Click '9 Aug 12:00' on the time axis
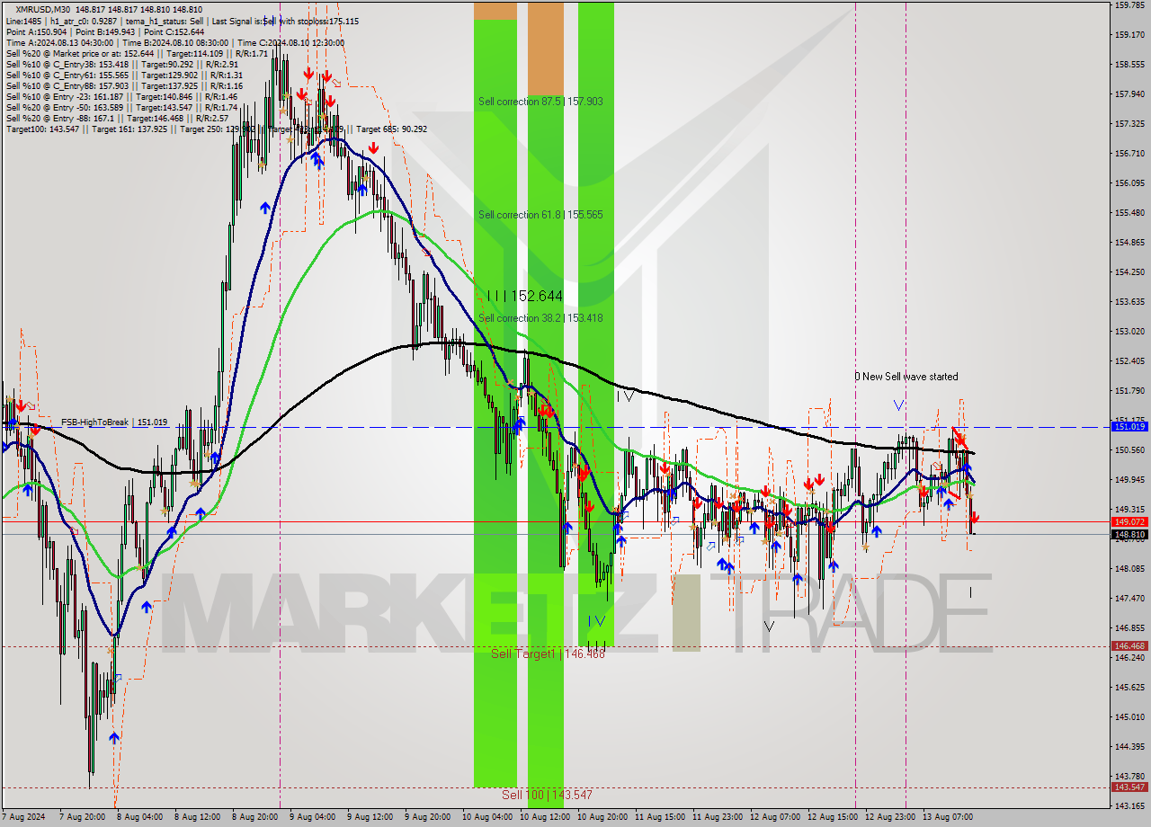This screenshot has height=827, width=1151. tap(371, 817)
